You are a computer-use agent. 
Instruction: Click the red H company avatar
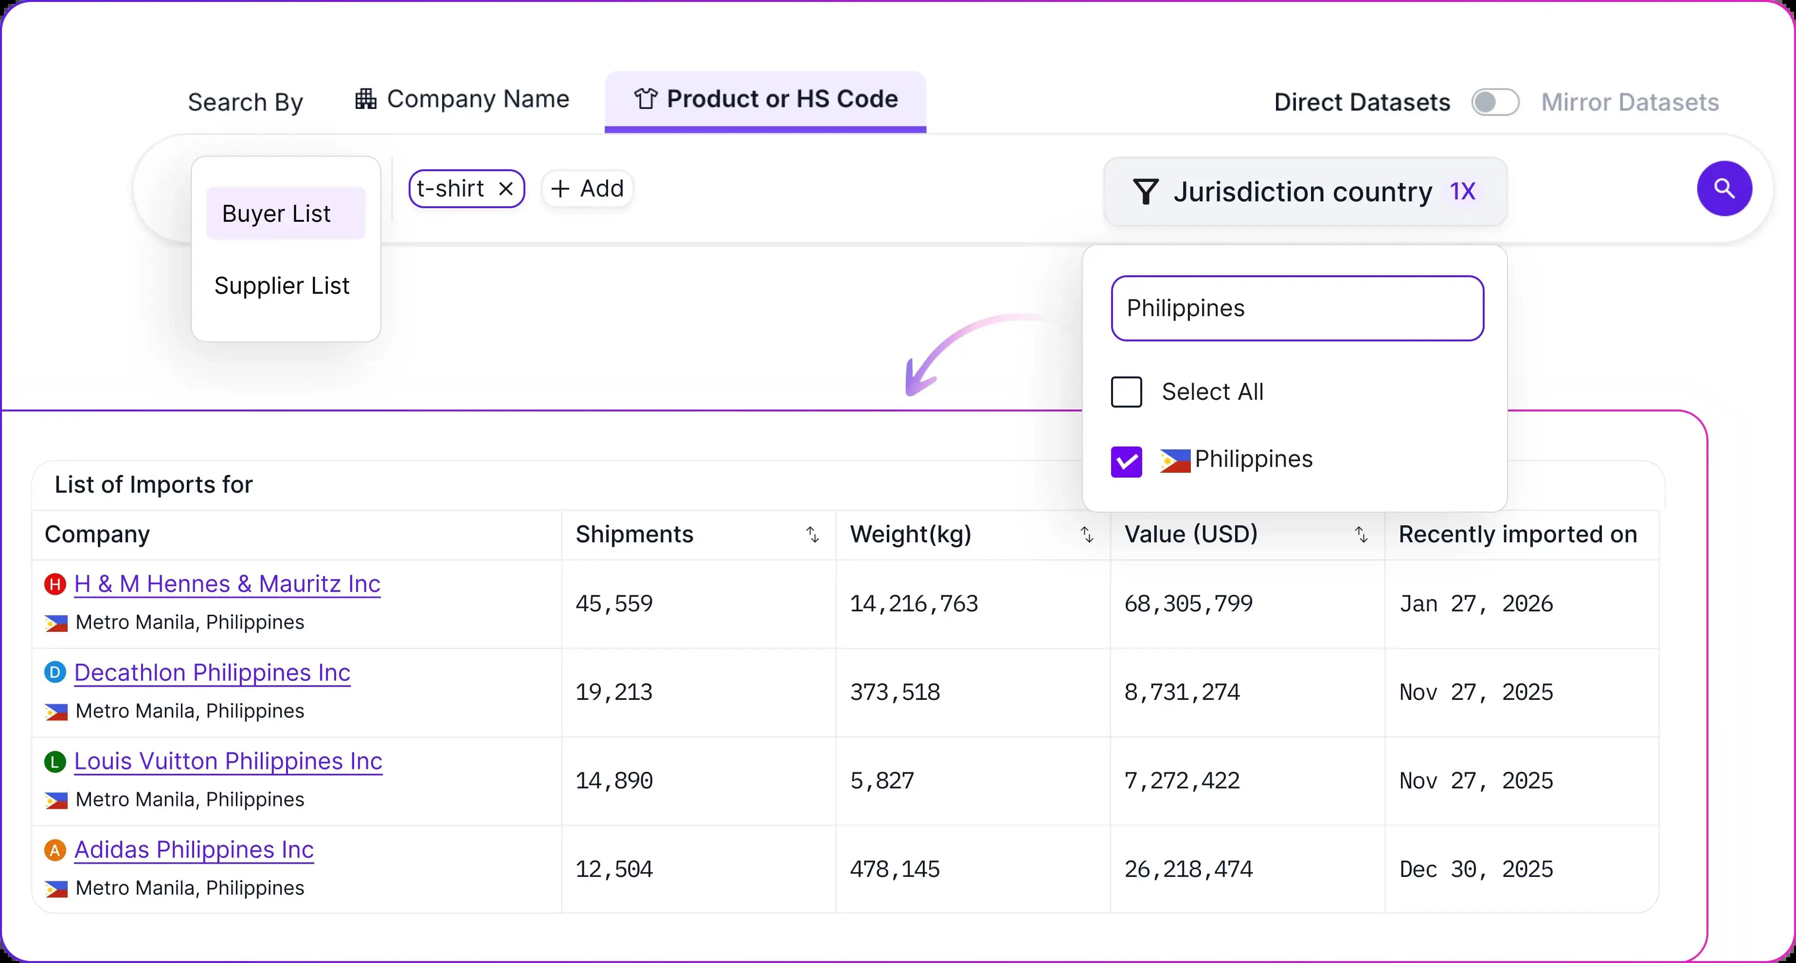coord(55,584)
